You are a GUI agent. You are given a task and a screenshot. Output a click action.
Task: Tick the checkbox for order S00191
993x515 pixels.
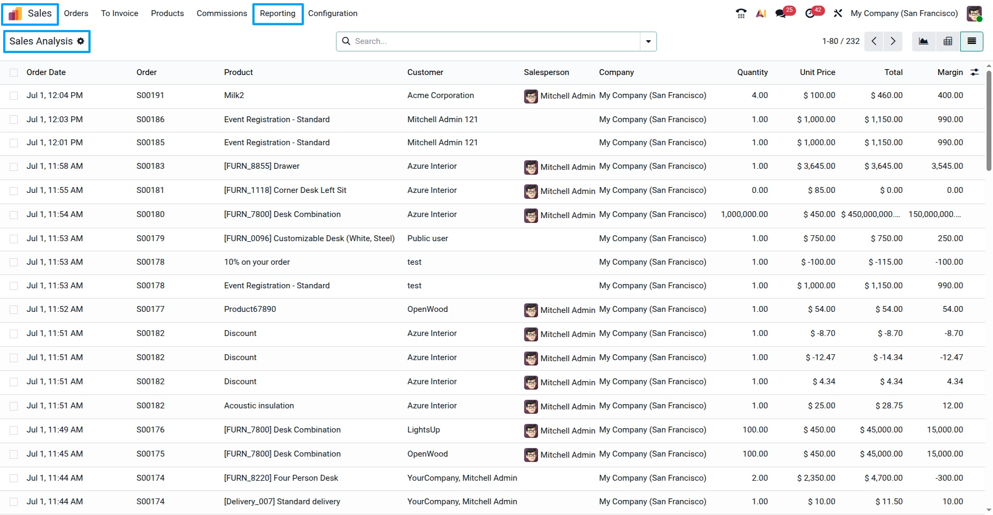pyautogui.click(x=14, y=95)
